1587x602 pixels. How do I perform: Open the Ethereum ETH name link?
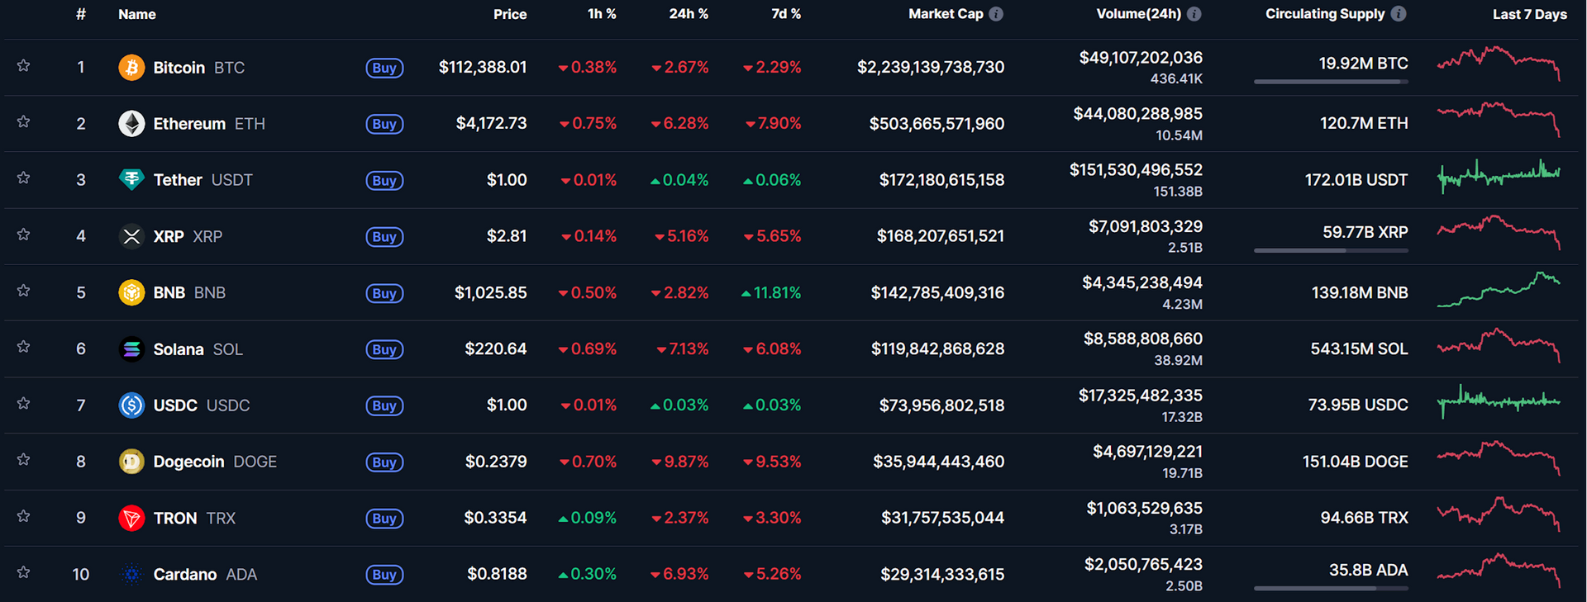[x=209, y=124]
